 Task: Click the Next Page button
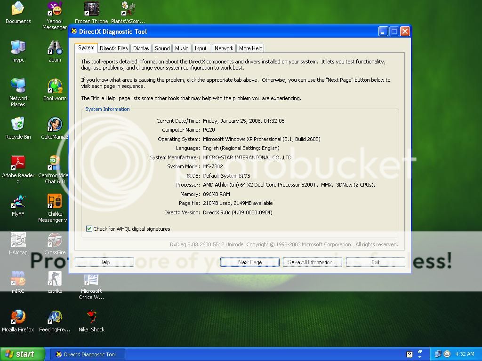click(x=250, y=262)
